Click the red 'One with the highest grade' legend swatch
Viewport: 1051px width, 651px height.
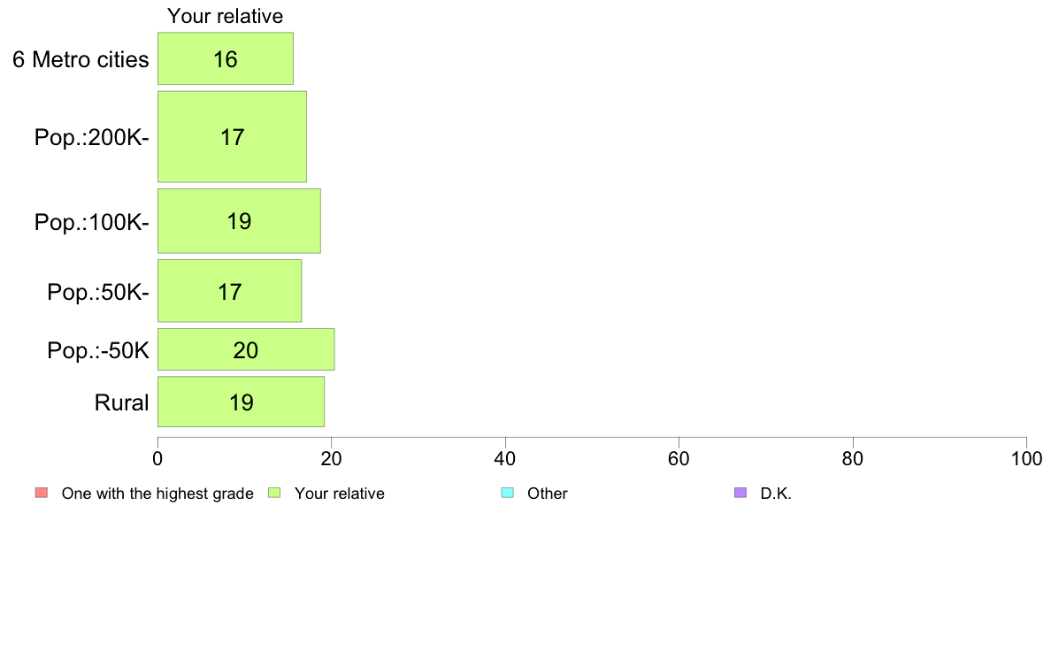(x=42, y=493)
